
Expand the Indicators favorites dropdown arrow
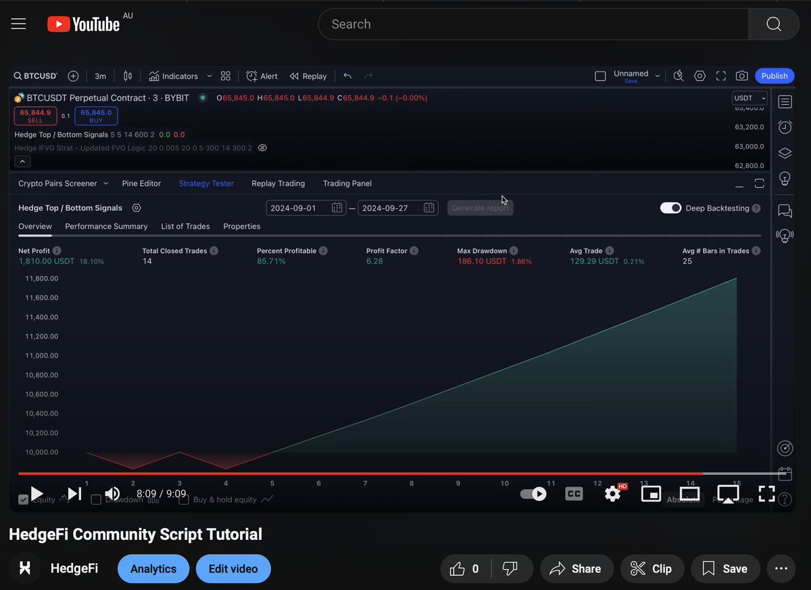click(x=209, y=76)
